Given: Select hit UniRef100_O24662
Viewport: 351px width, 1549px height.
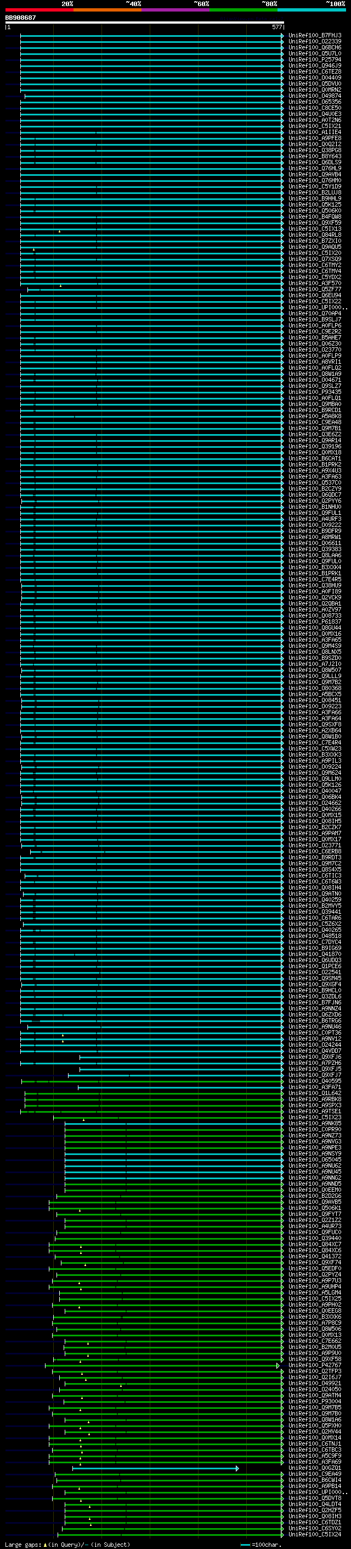Looking at the screenshot, I should point(314,803).
